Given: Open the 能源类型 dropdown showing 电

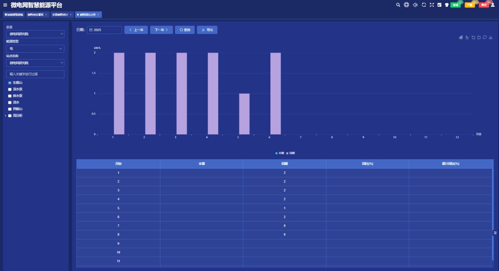Looking at the screenshot, I should pos(35,48).
